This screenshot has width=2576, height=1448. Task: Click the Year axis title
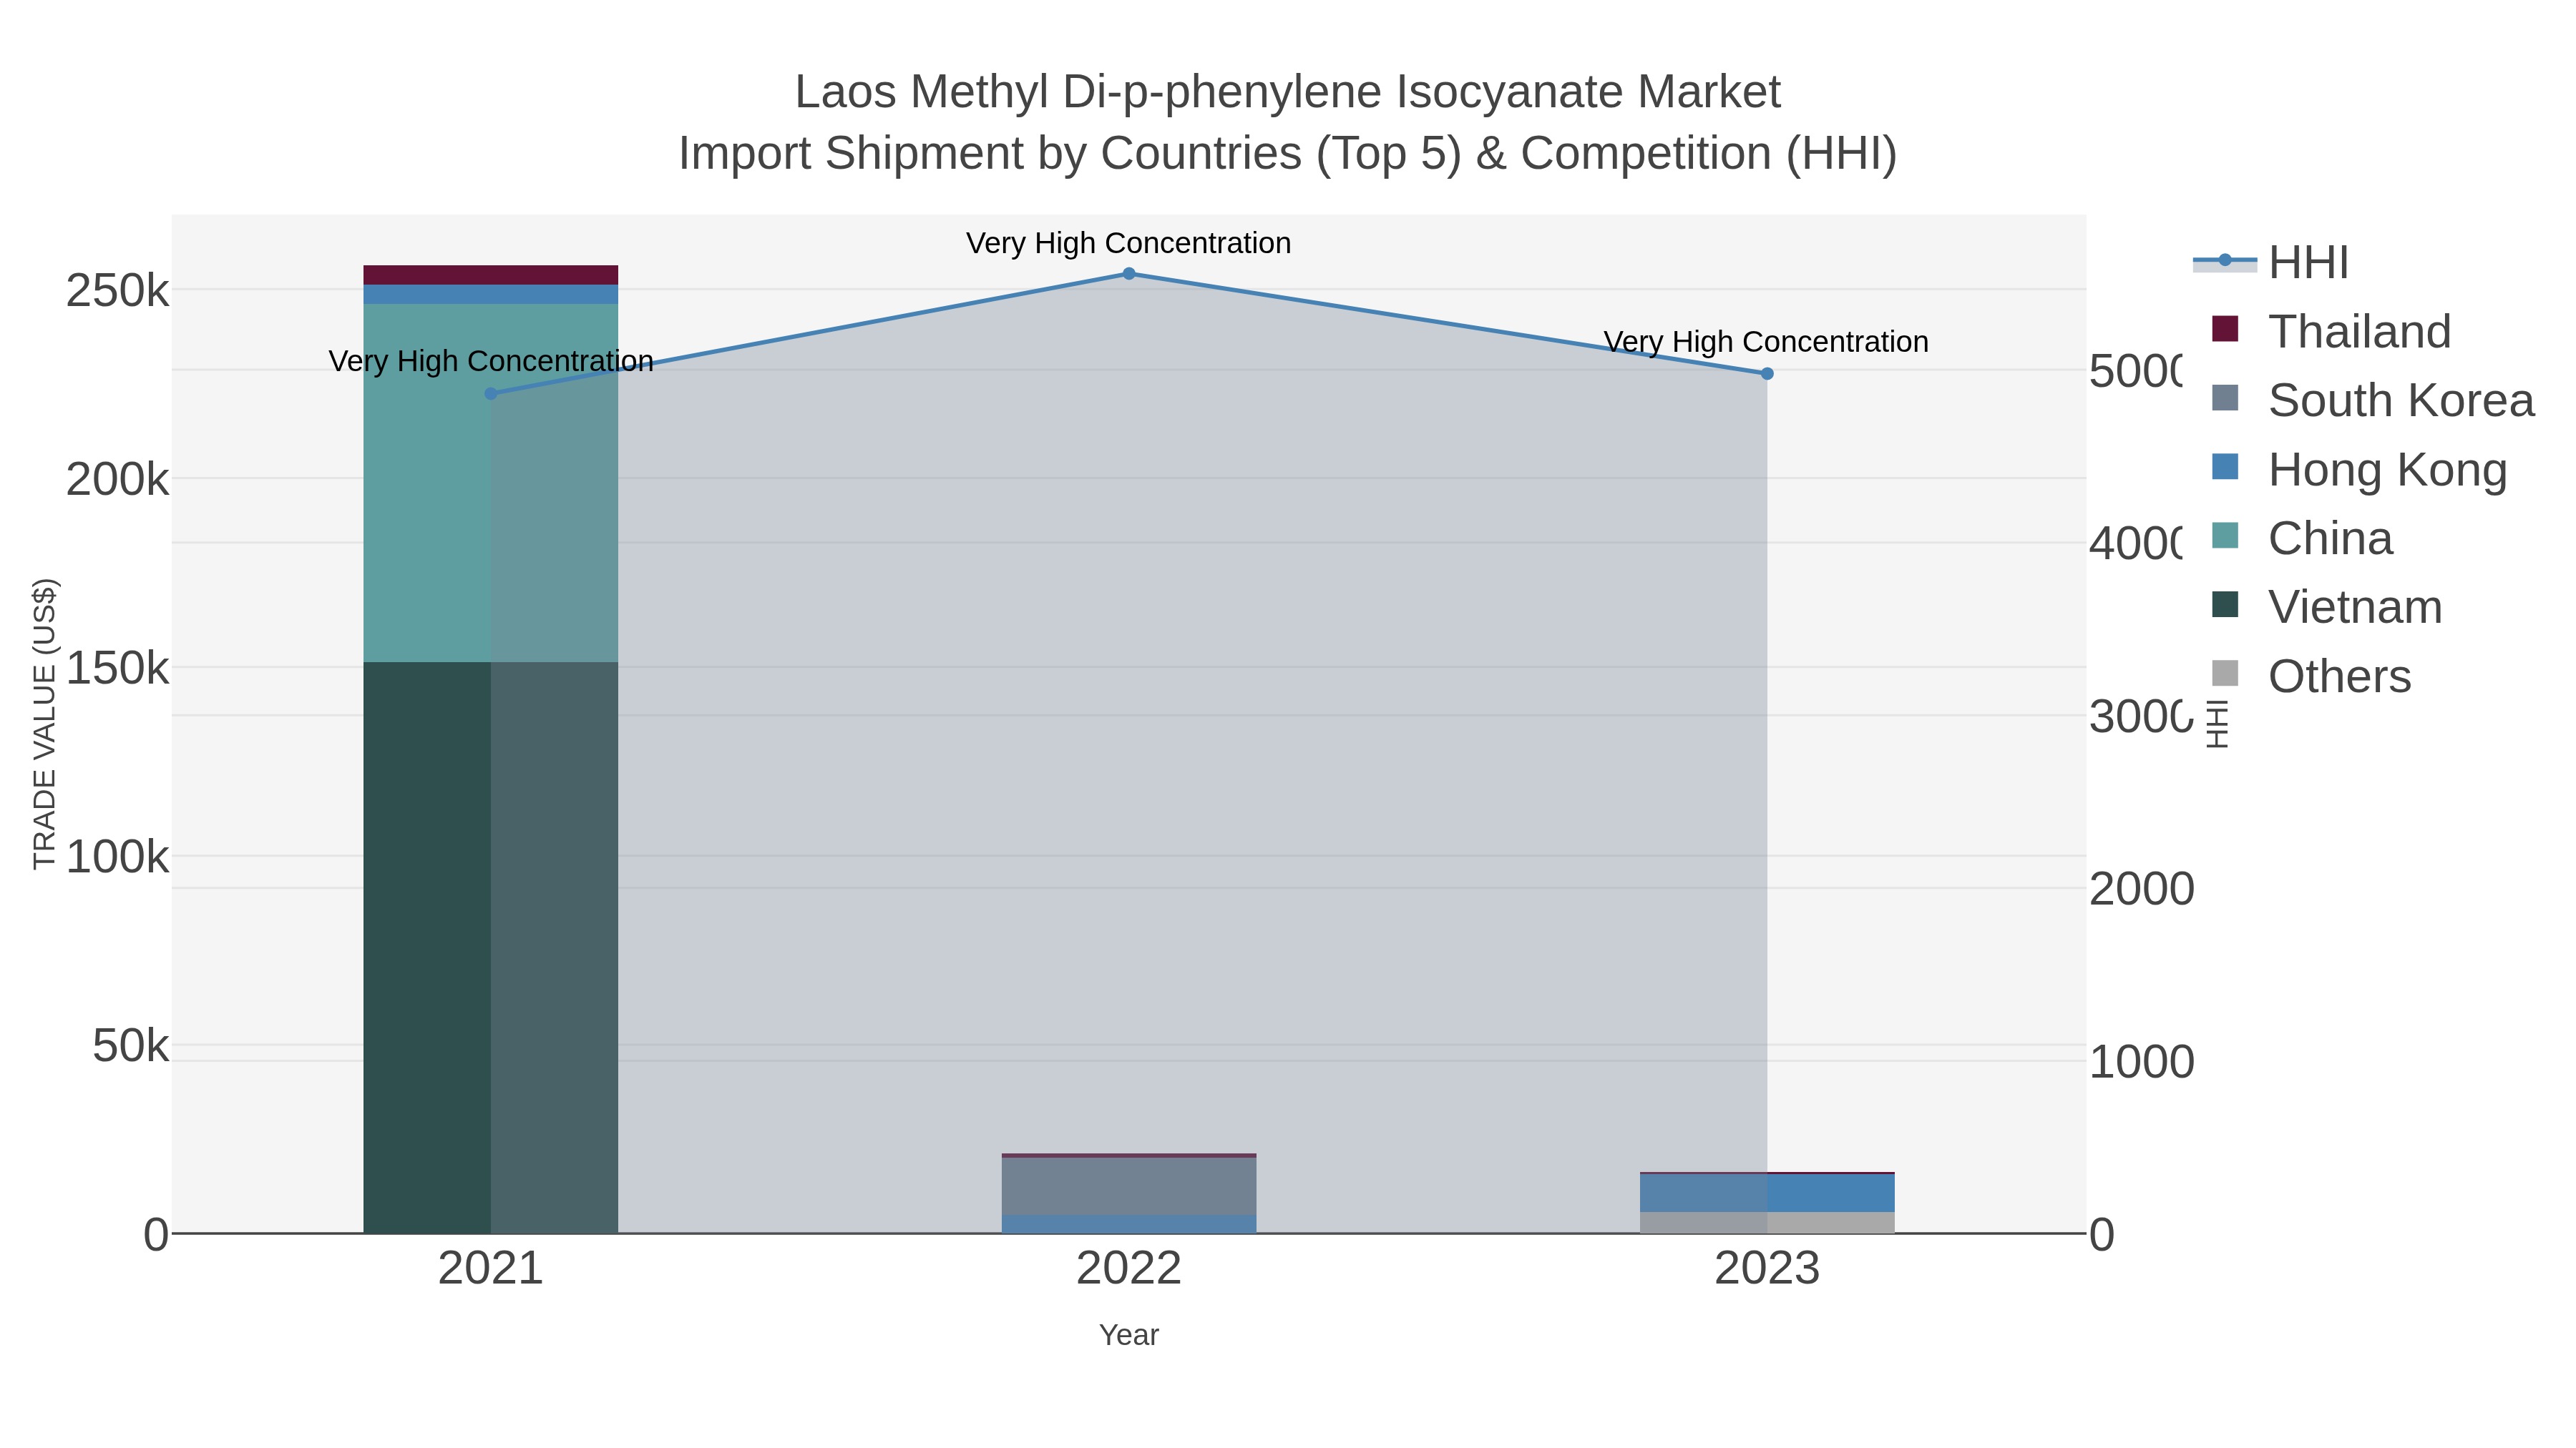tap(1129, 1335)
